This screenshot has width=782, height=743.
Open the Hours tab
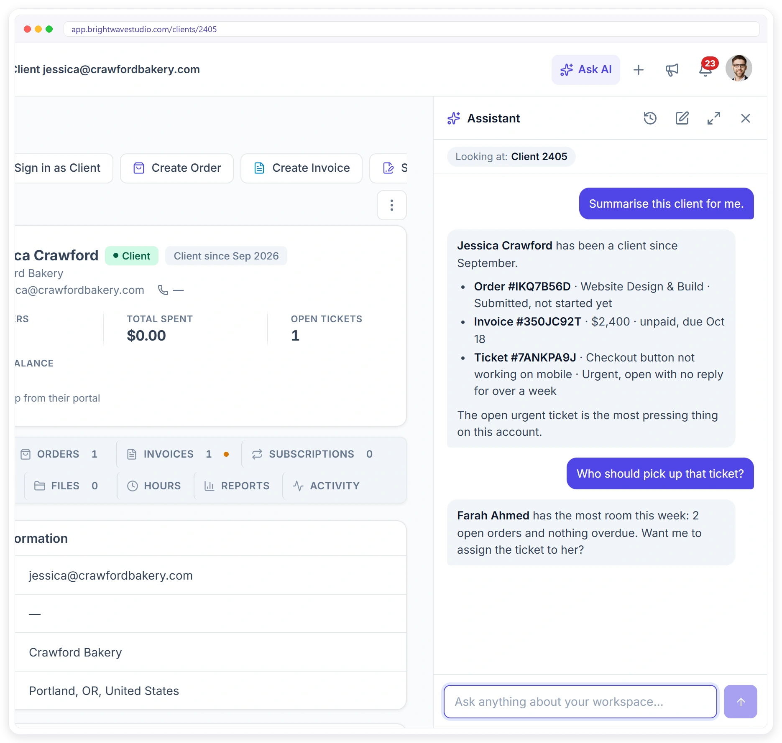[x=154, y=486]
